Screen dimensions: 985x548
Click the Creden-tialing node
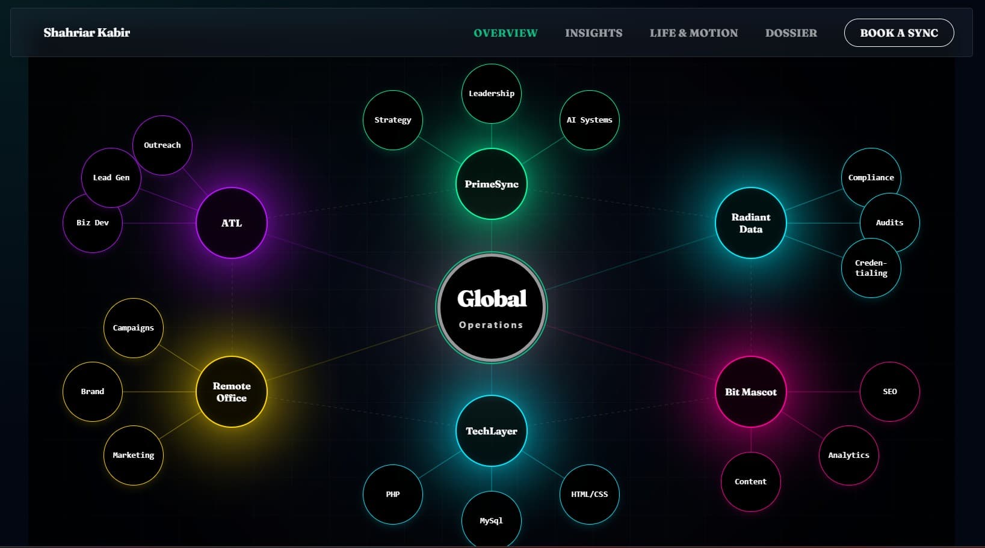click(x=870, y=267)
